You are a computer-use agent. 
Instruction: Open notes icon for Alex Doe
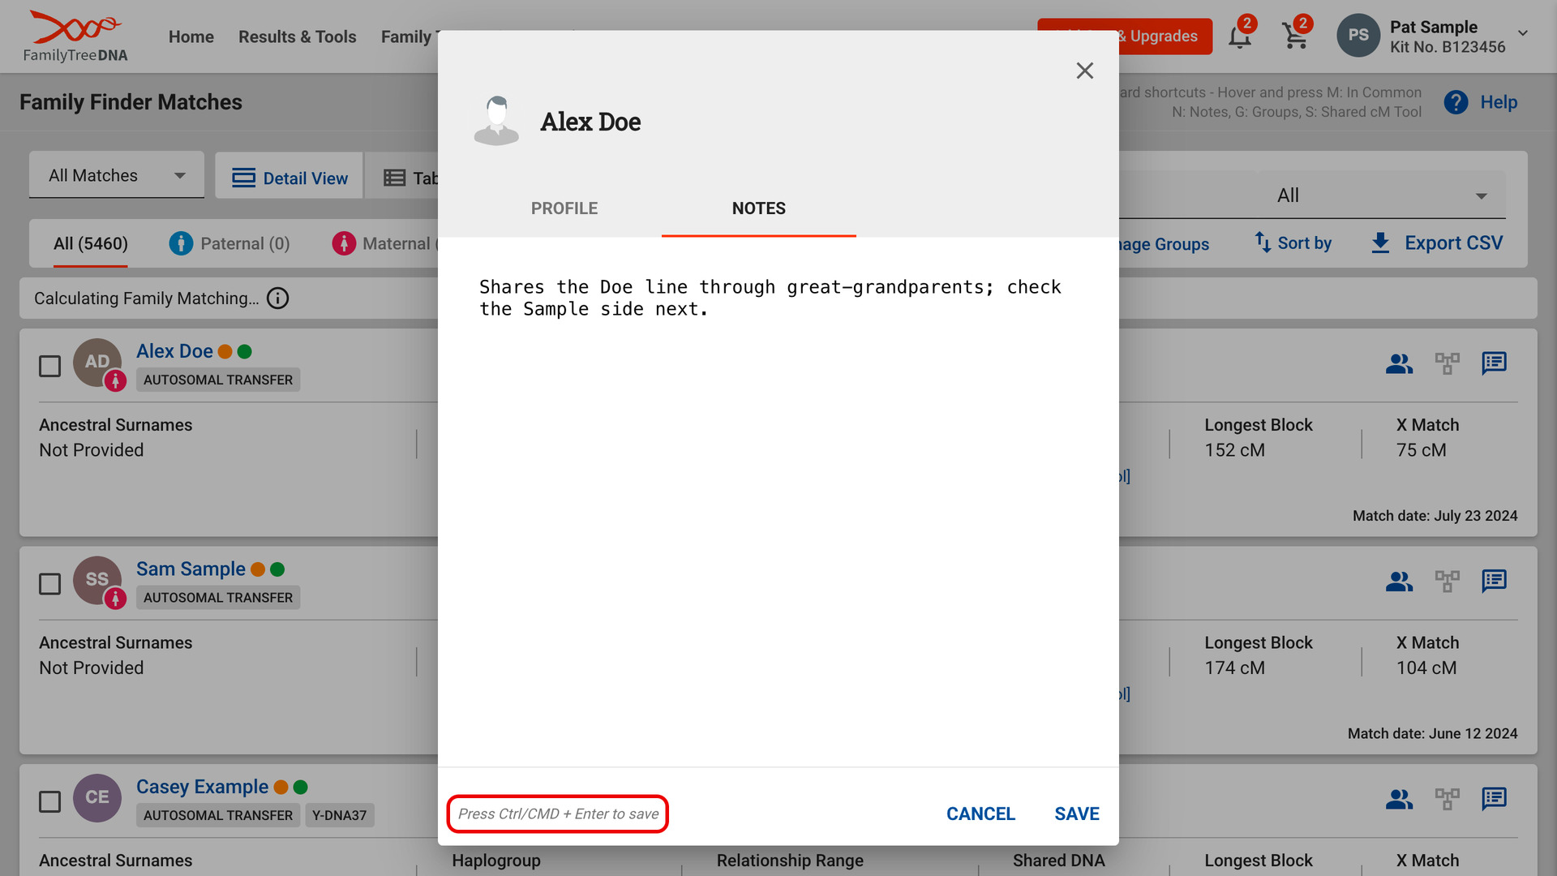tap(1494, 363)
